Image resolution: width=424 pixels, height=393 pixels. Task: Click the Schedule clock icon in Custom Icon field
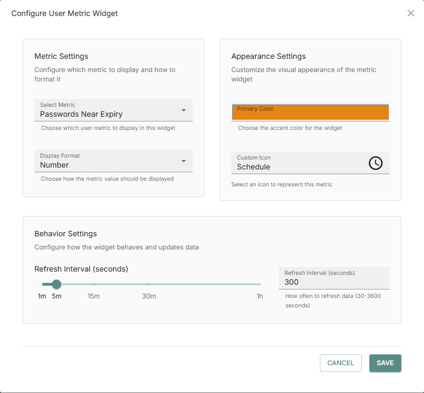point(376,163)
